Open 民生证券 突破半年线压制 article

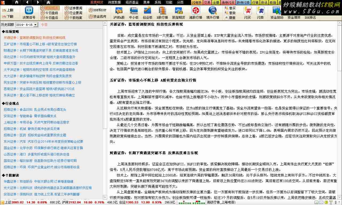42,83
